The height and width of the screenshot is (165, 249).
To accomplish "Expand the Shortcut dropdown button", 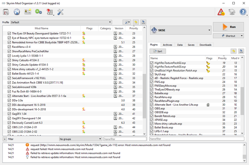I will 242,36.
